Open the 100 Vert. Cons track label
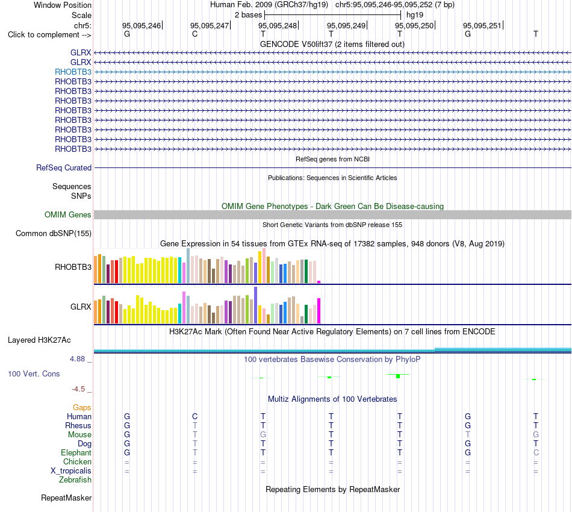This screenshot has width=572, height=512. pos(34,373)
